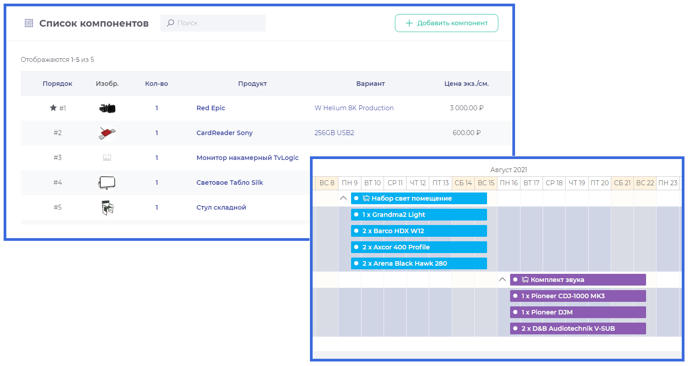The image size is (689, 366).
Task: Collapse the Комплект звука group
Action: click(x=502, y=280)
